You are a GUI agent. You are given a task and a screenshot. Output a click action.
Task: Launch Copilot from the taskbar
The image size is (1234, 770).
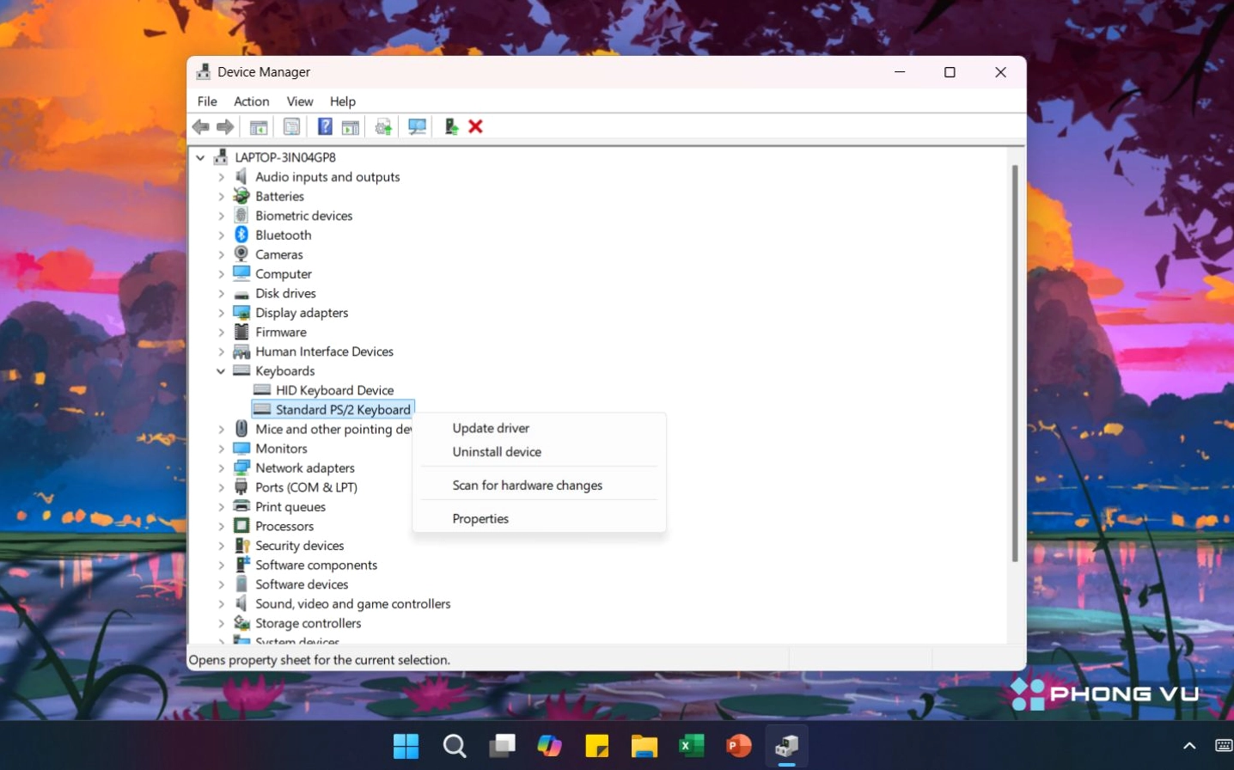click(550, 746)
